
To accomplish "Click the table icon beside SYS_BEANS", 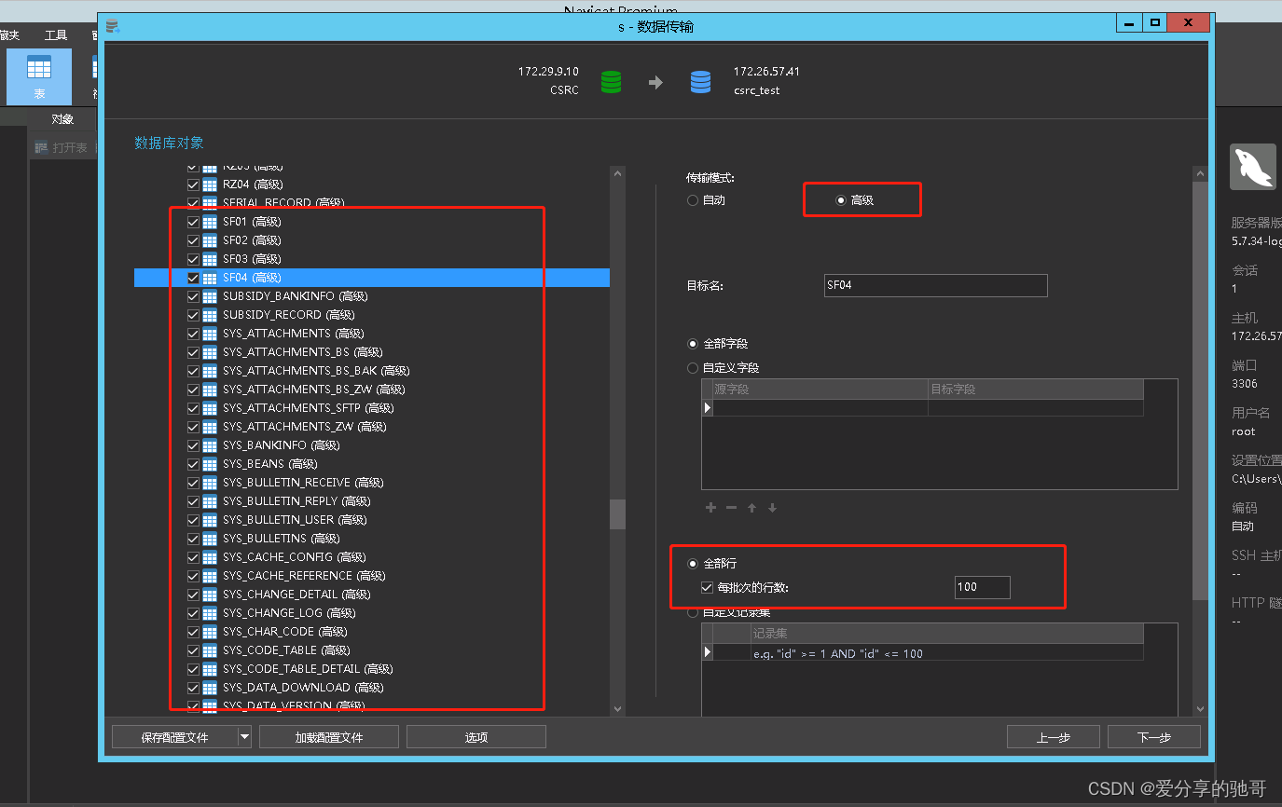I will click(210, 464).
